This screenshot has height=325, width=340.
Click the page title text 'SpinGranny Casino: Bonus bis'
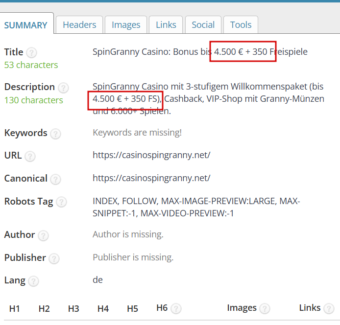(x=151, y=52)
